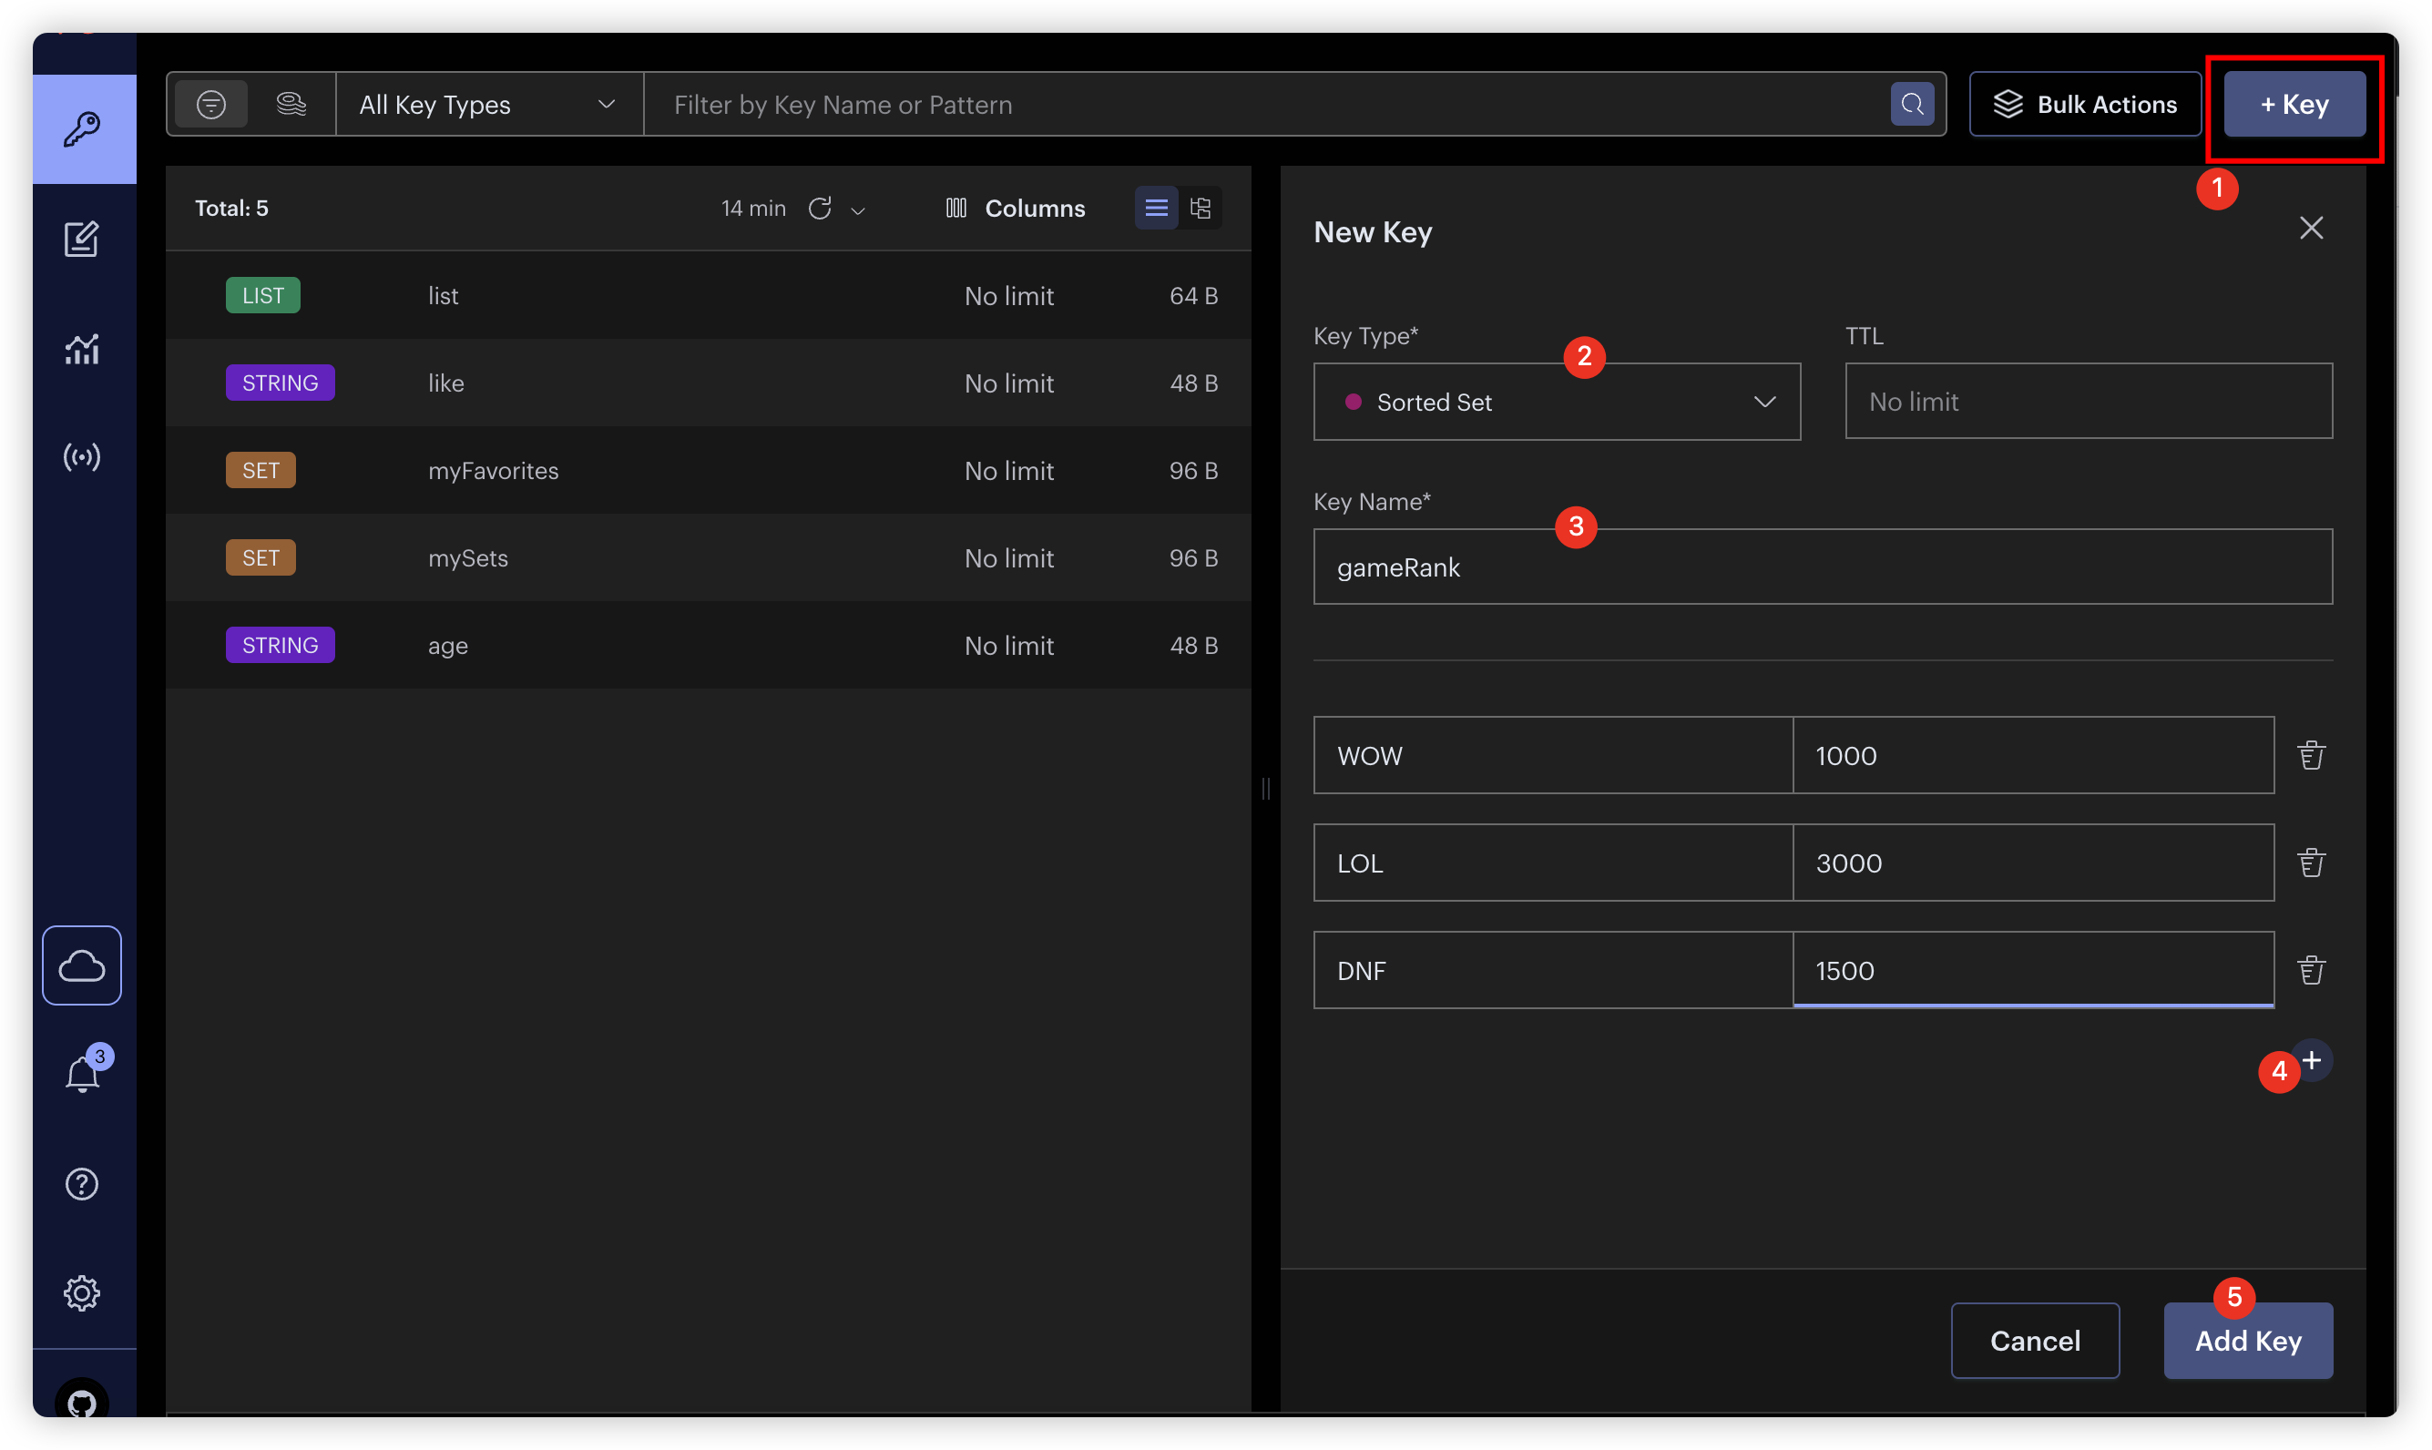Open the notifications bell
2432x1450 pixels.
(x=82, y=1075)
